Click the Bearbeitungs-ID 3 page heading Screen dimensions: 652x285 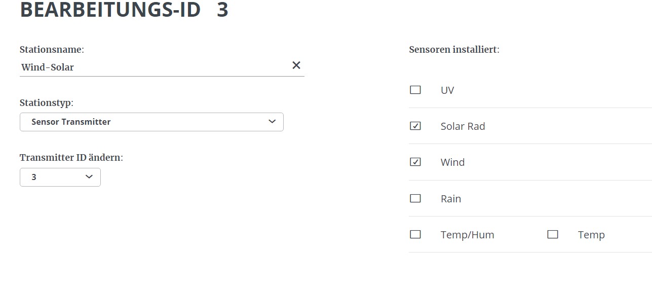[124, 10]
